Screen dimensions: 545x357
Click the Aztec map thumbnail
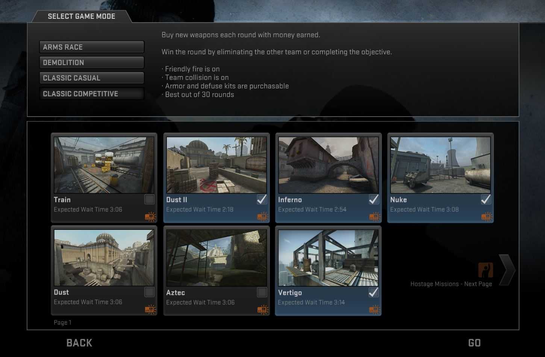pos(216,258)
